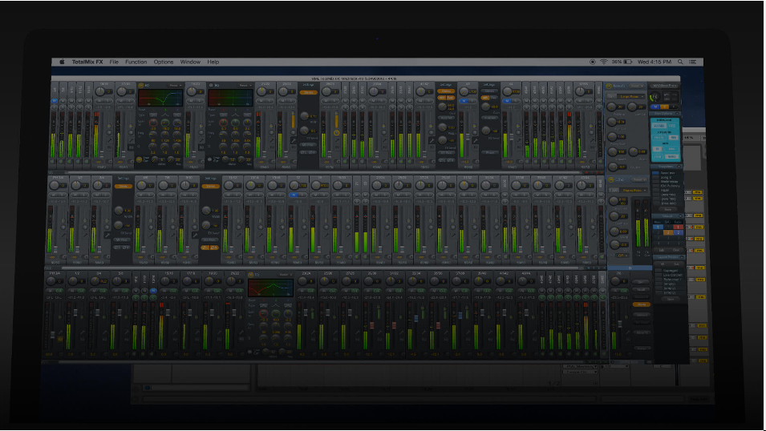Viewport: 766px width, 431px height.
Task: Click Phase button in channel 43 settings
Action: coord(489,153)
